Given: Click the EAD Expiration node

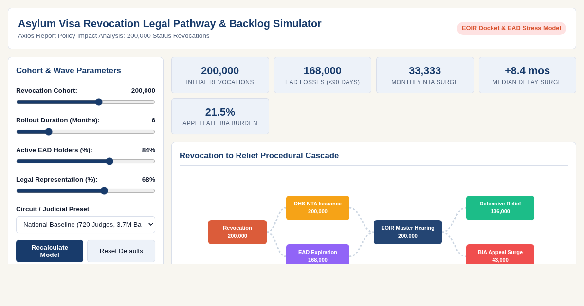Looking at the screenshot, I should coord(318,255).
